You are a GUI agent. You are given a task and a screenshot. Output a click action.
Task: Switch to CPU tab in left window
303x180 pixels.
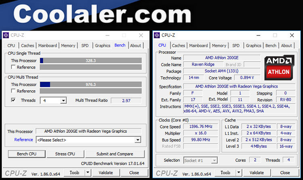[11, 46]
